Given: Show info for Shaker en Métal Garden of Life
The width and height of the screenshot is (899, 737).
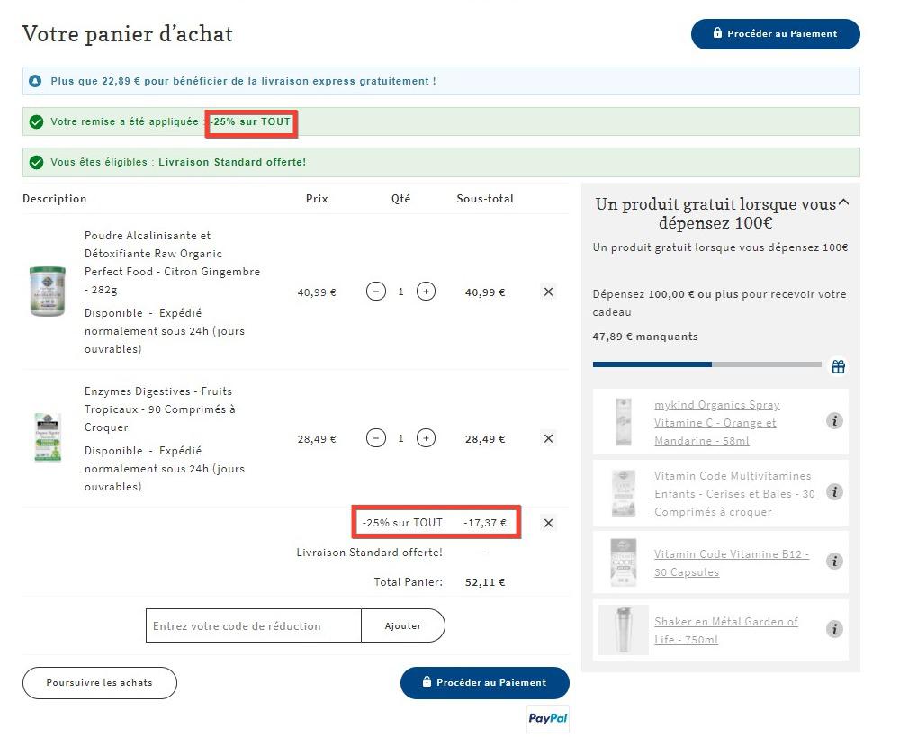Looking at the screenshot, I should 834,629.
